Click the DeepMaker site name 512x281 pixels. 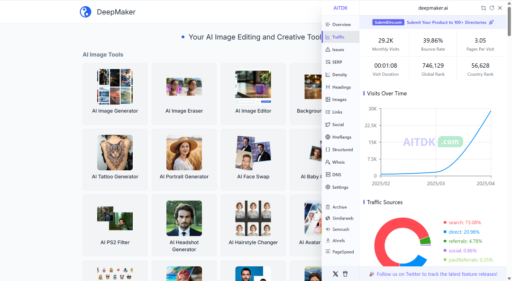click(x=116, y=12)
